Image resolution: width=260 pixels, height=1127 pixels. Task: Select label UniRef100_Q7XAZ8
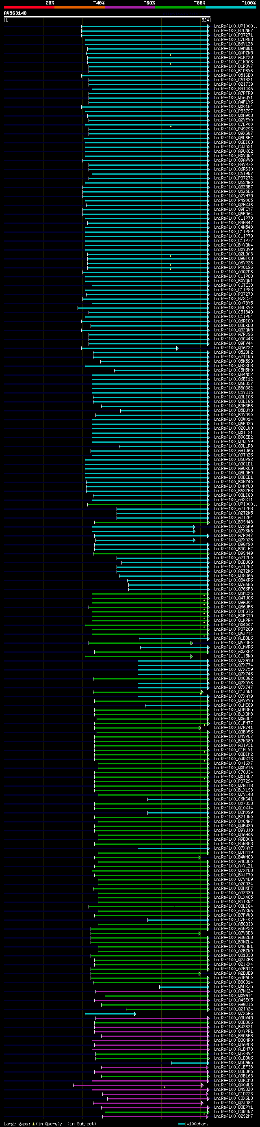pyautogui.click(x=233, y=540)
